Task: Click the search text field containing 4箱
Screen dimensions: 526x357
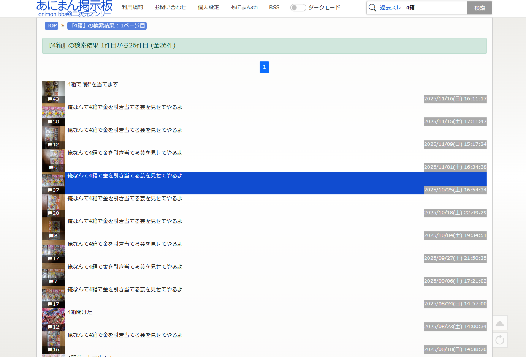Action: 433,8
